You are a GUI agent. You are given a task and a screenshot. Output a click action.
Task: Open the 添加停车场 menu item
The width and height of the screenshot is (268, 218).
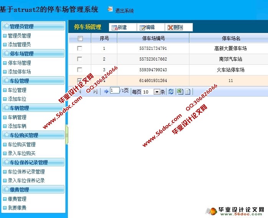[19, 72]
